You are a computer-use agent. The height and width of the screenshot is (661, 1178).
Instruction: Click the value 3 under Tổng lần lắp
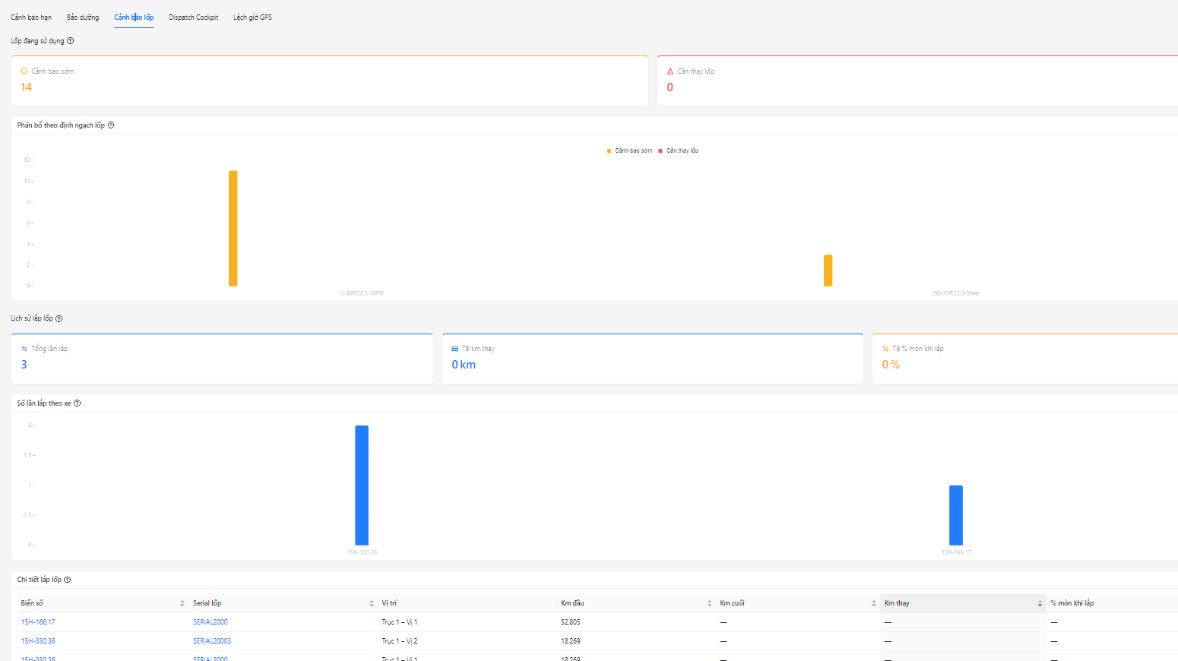click(24, 365)
